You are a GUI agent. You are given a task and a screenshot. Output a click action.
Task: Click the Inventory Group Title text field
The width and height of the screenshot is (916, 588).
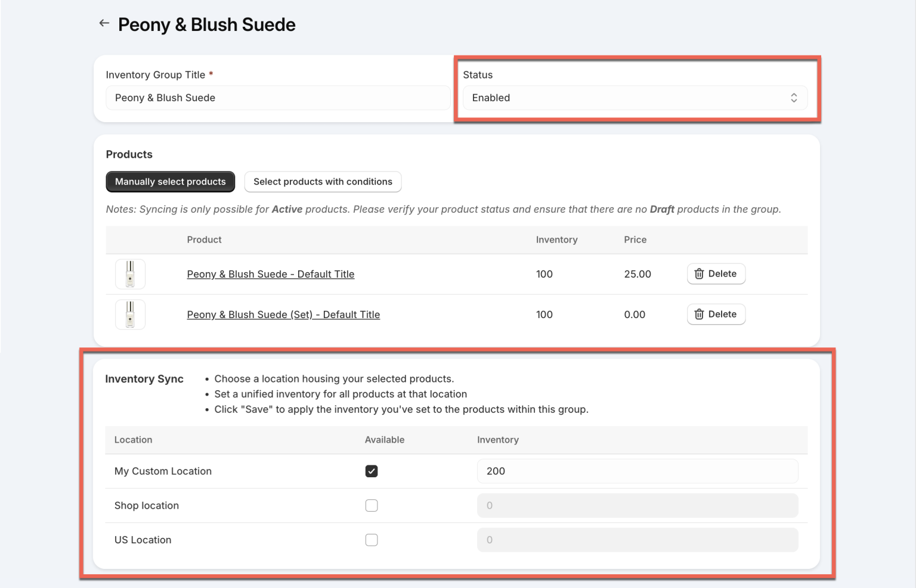pyautogui.click(x=278, y=98)
